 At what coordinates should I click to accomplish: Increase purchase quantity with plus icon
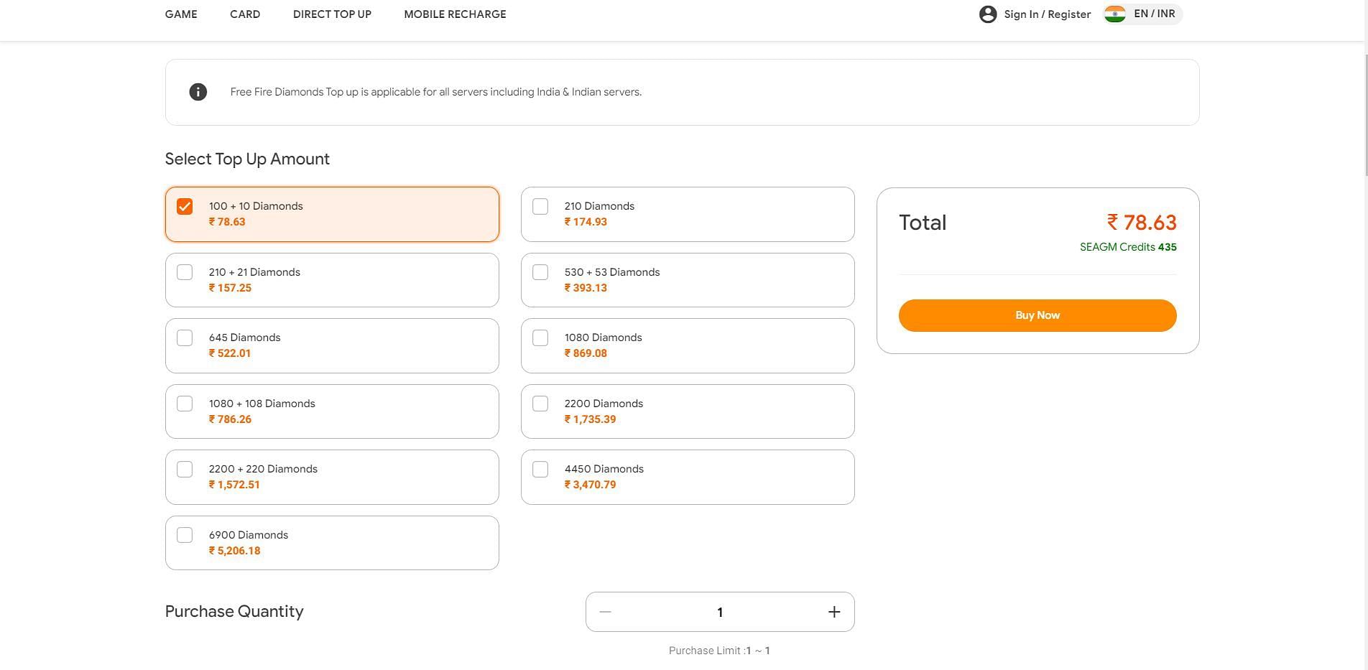tap(834, 612)
